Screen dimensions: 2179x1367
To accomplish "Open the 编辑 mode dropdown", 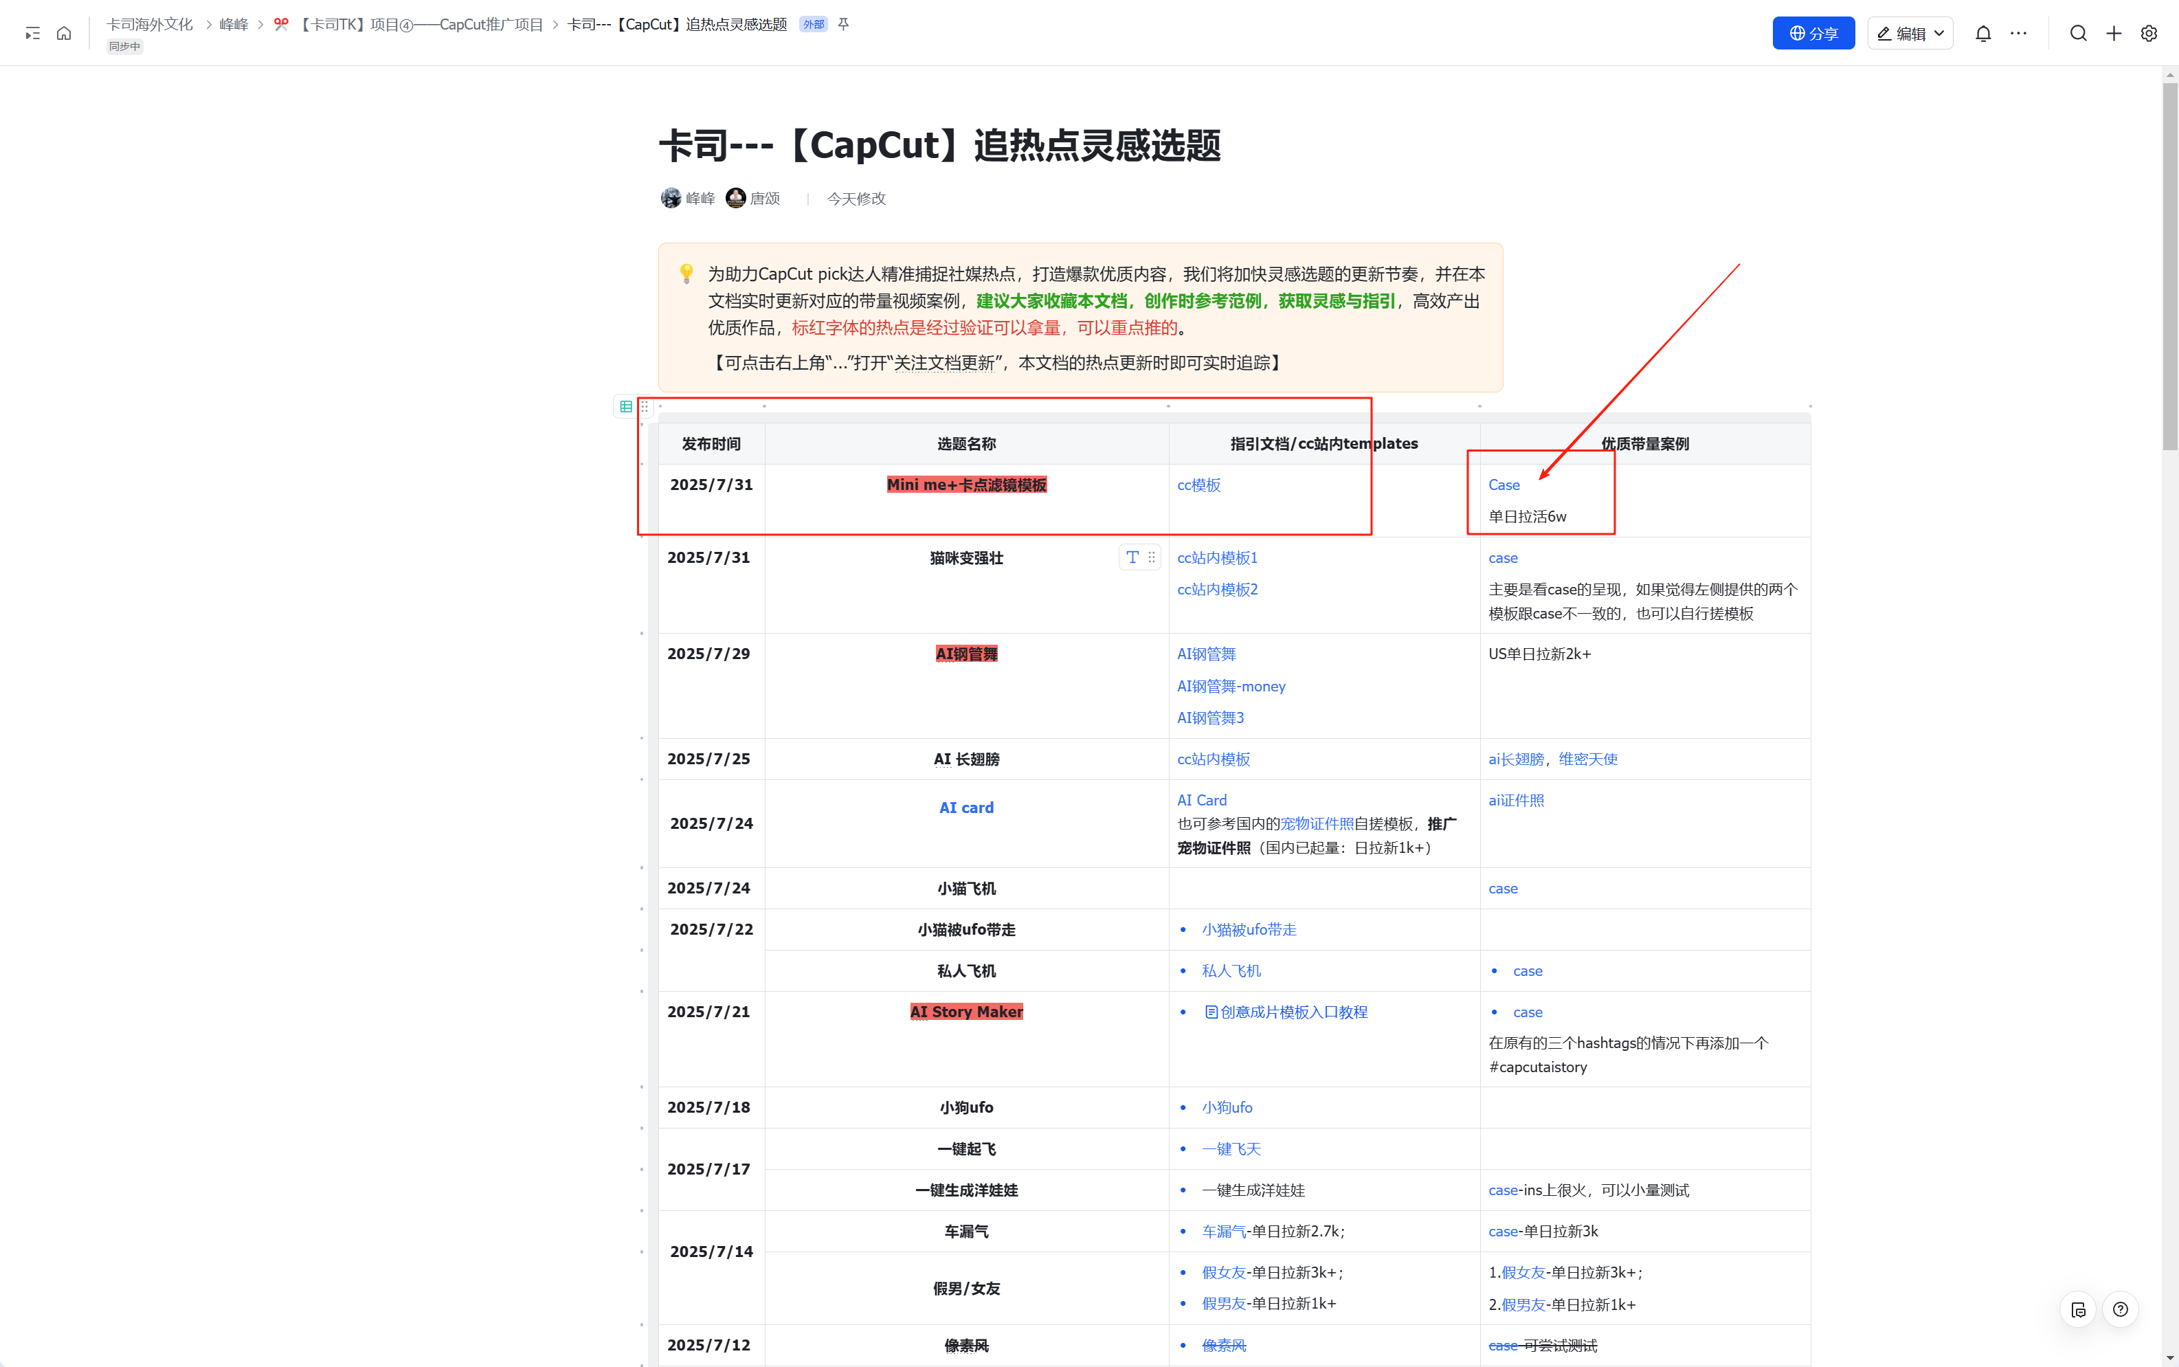I will [x=1910, y=34].
